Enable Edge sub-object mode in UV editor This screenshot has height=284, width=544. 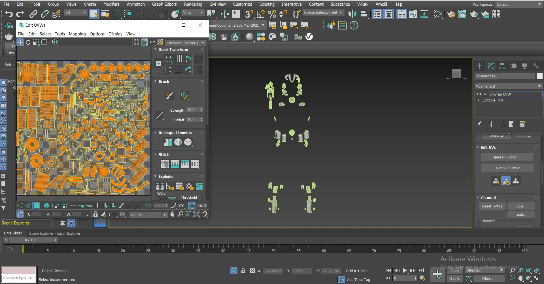click(x=28, y=206)
